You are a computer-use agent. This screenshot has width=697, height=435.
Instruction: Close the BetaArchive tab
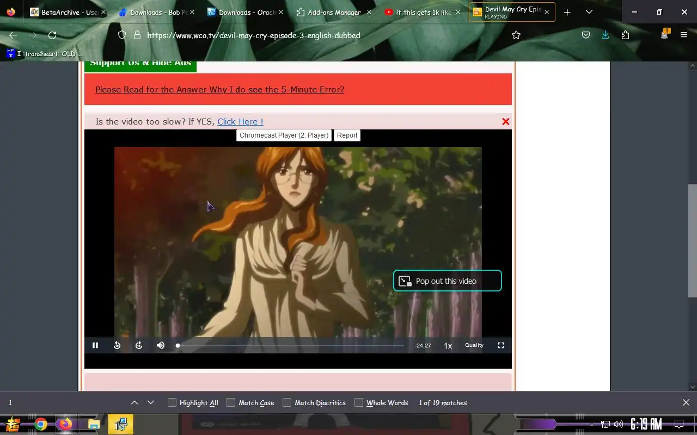pyautogui.click(x=103, y=12)
